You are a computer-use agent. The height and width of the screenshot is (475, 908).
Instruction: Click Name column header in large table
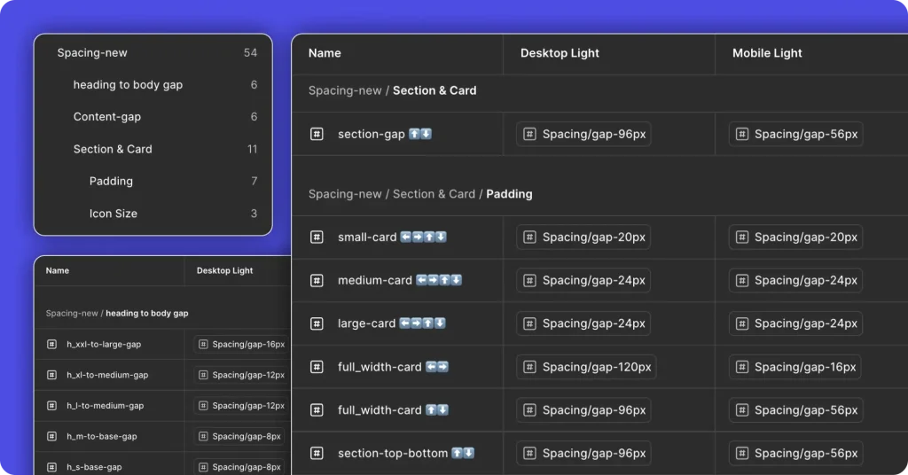(x=325, y=53)
